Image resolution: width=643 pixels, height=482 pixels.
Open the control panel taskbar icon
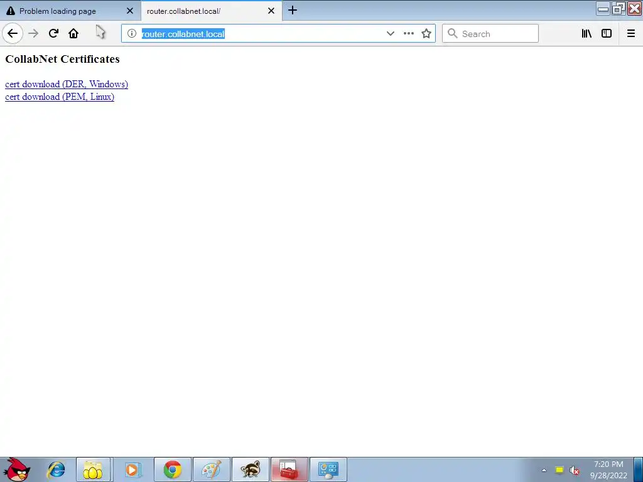click(x=328, y=469)
